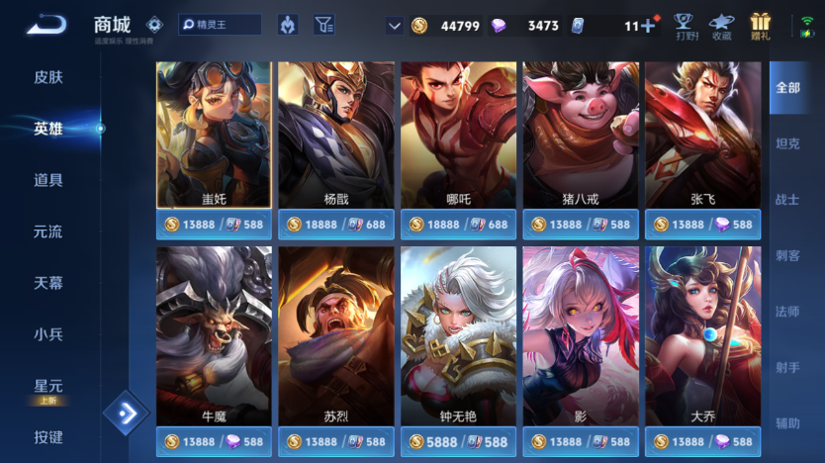Open the 猪八戒 hero card
The height and width of the screenshot is (463, 825).
coord(581,135)
